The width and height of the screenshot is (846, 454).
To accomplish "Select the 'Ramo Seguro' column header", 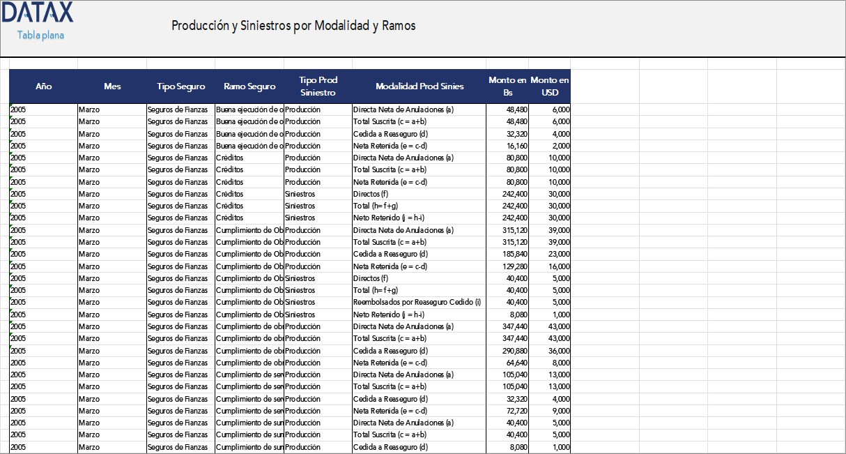I will 249,86.
